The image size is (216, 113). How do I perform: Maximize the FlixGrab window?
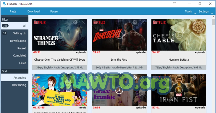200,4
